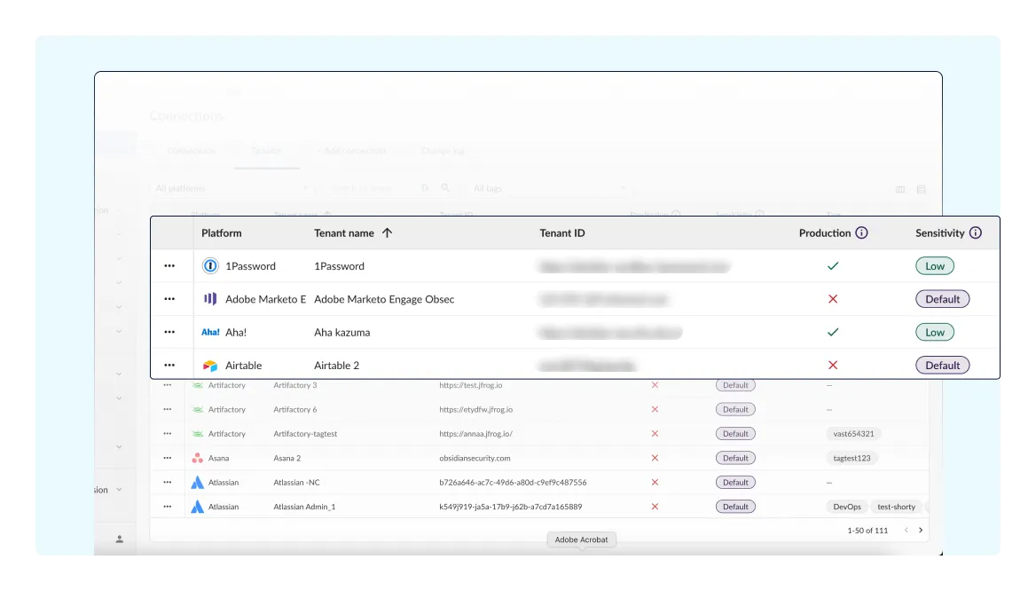Image resolution: width=1036 pixels, height=591 pixels.
Task: Click the user profile icon in sidebar
Action: point(120,540)
